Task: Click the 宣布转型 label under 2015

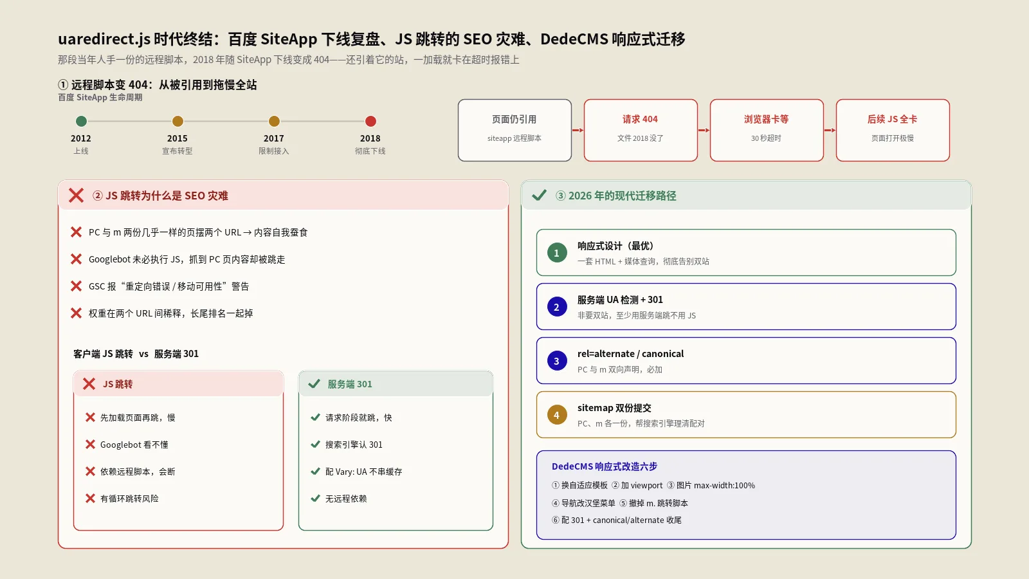Action: pyautogui.click(x=178, y=151)
